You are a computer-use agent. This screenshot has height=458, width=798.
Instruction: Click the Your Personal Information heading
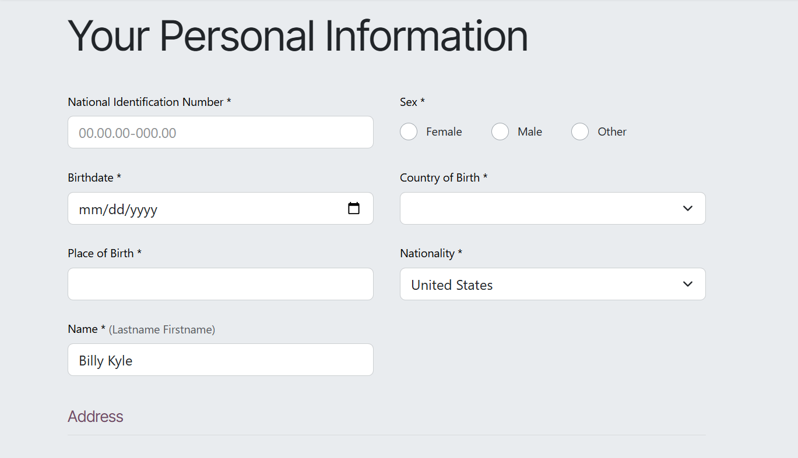[x=298, y=36]
